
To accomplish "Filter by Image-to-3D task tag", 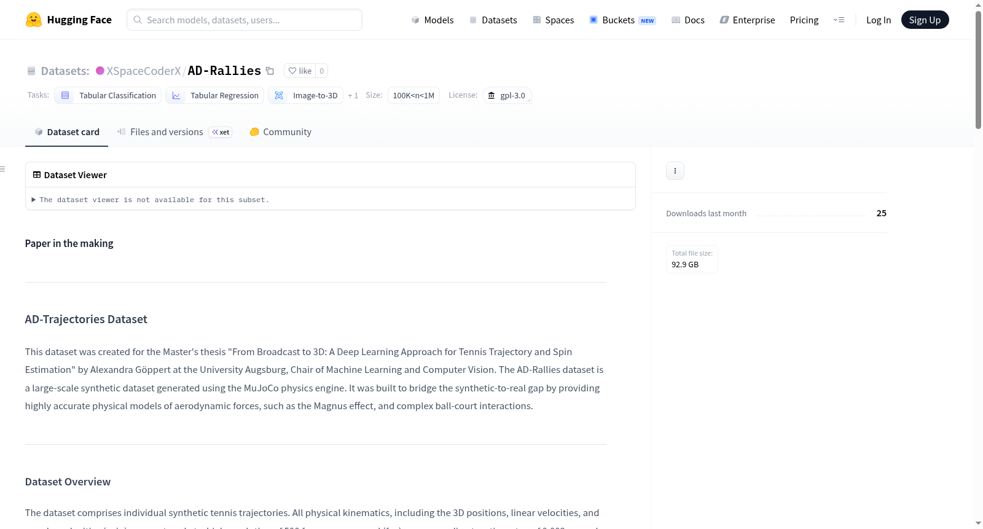I will point(305,95).
